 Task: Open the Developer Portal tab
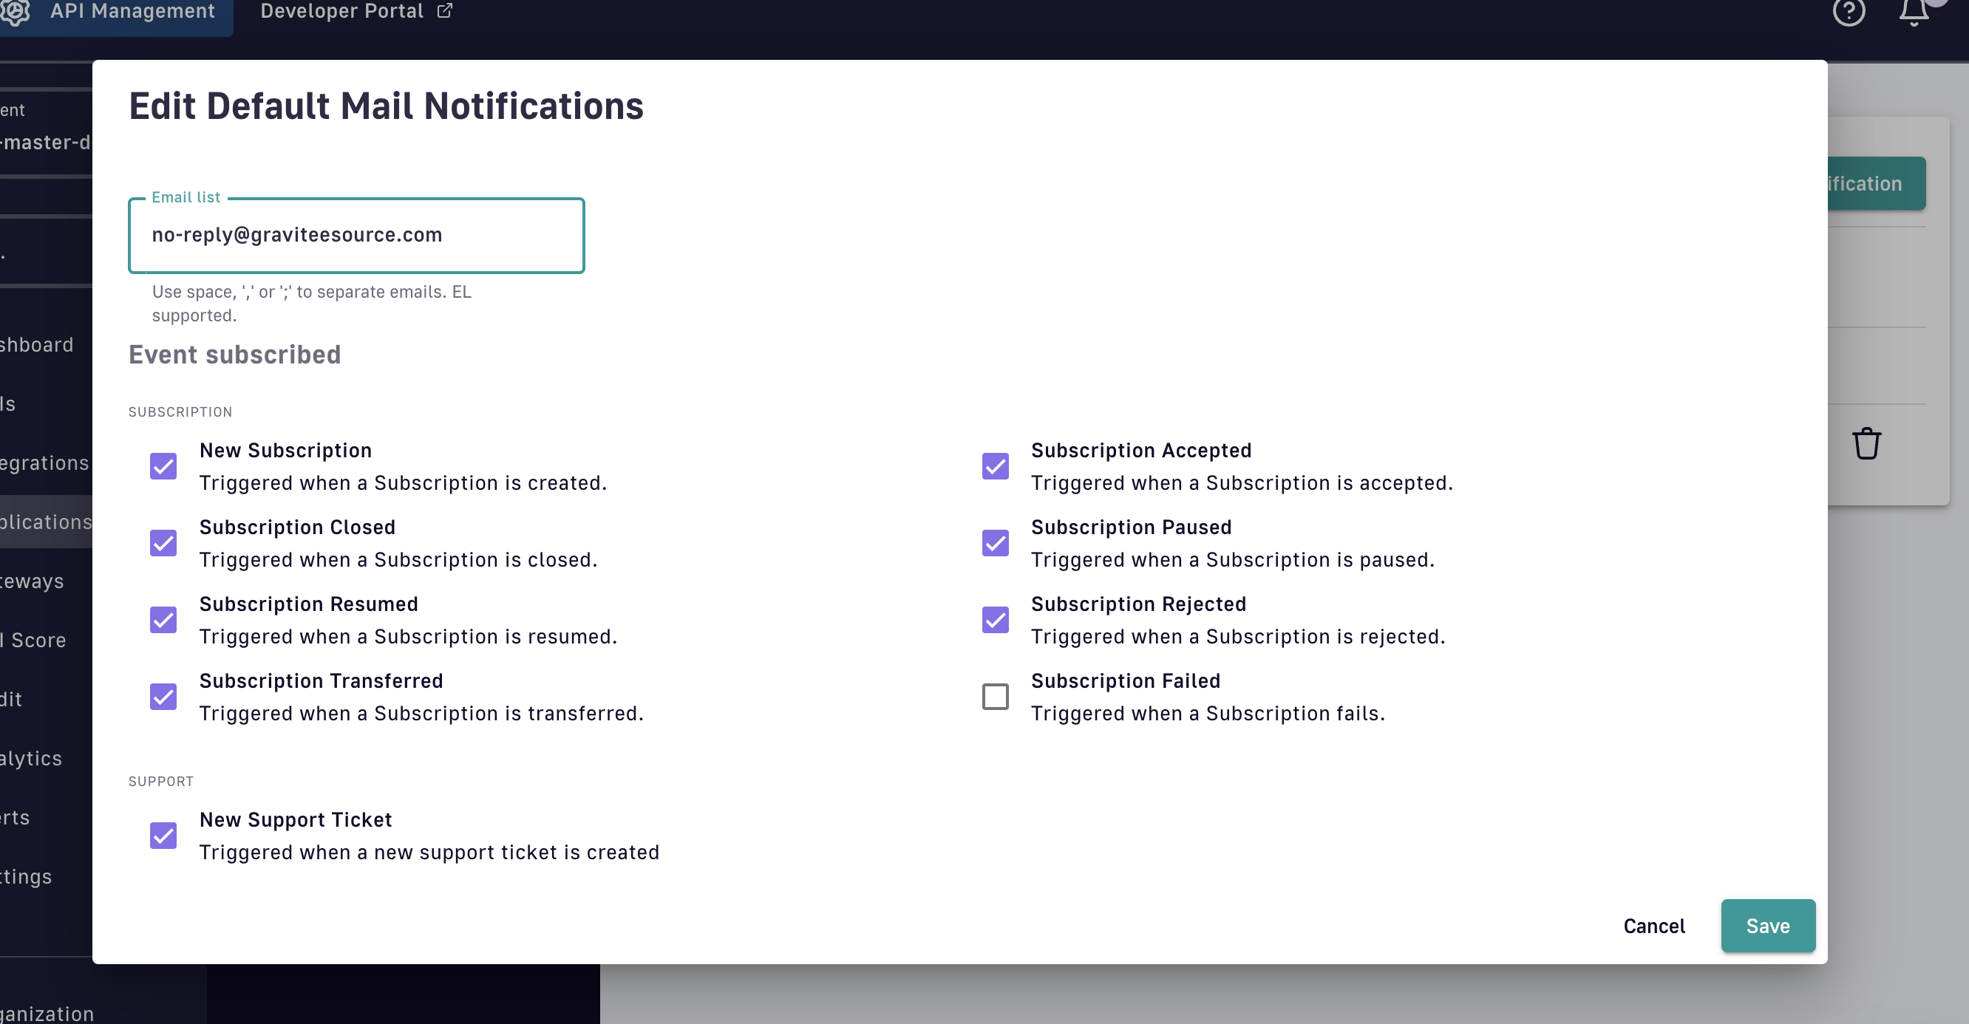[x=341, y=12]
